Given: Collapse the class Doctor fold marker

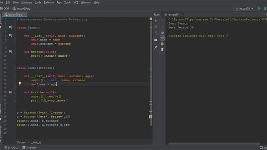Looking at the screenshot, I should pyautogui.click(x=15, y=68).
